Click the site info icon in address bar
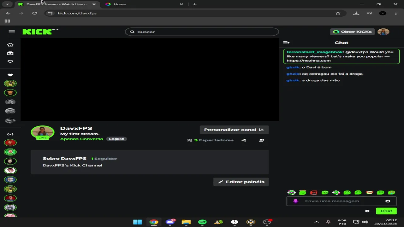The image size is (404, 227). click(x=50, y=13)
